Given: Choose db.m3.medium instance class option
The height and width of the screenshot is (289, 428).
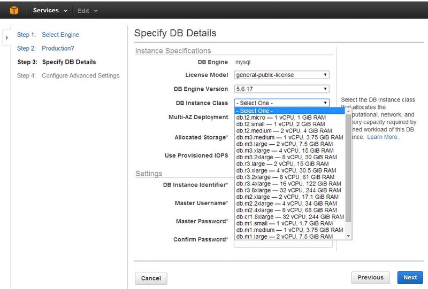Looking at the screenshot, I should click(x=289, y=137).
